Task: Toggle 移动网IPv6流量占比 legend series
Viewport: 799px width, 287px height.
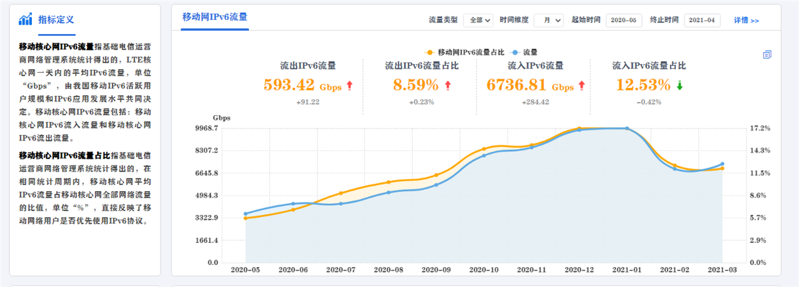Action: click(464, 51)
